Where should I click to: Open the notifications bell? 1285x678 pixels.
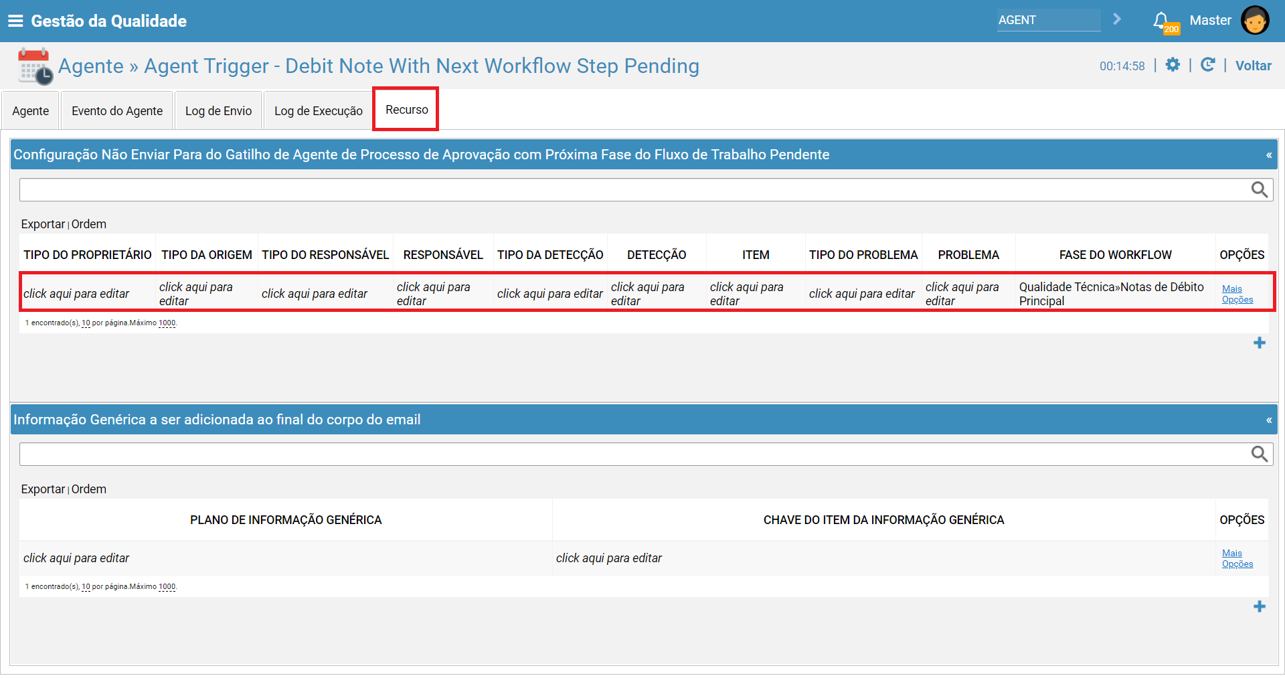point(1161,21)
